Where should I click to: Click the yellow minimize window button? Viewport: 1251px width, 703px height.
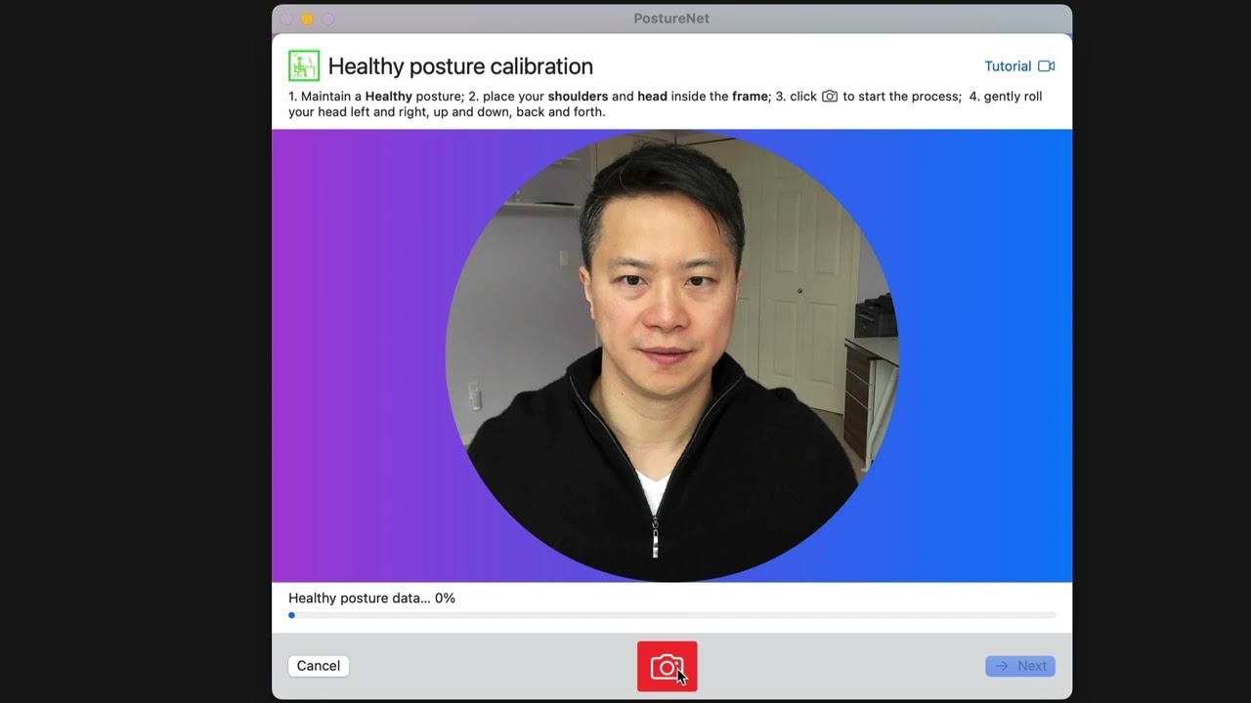[x=307, y=19]
